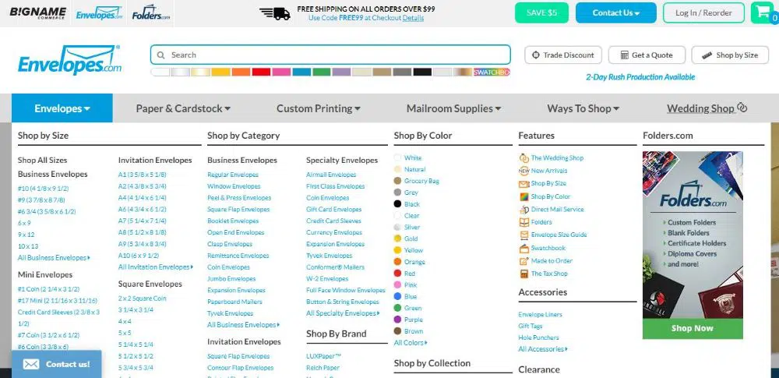Click the Folders icon in Features
This screenshot has width=779, height=378.
[x=524, y=222]
